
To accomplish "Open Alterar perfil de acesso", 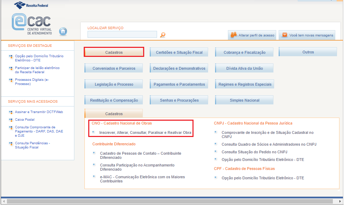I will click(x=252, y=35).
